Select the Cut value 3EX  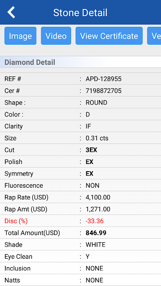(x=91, y=150)
